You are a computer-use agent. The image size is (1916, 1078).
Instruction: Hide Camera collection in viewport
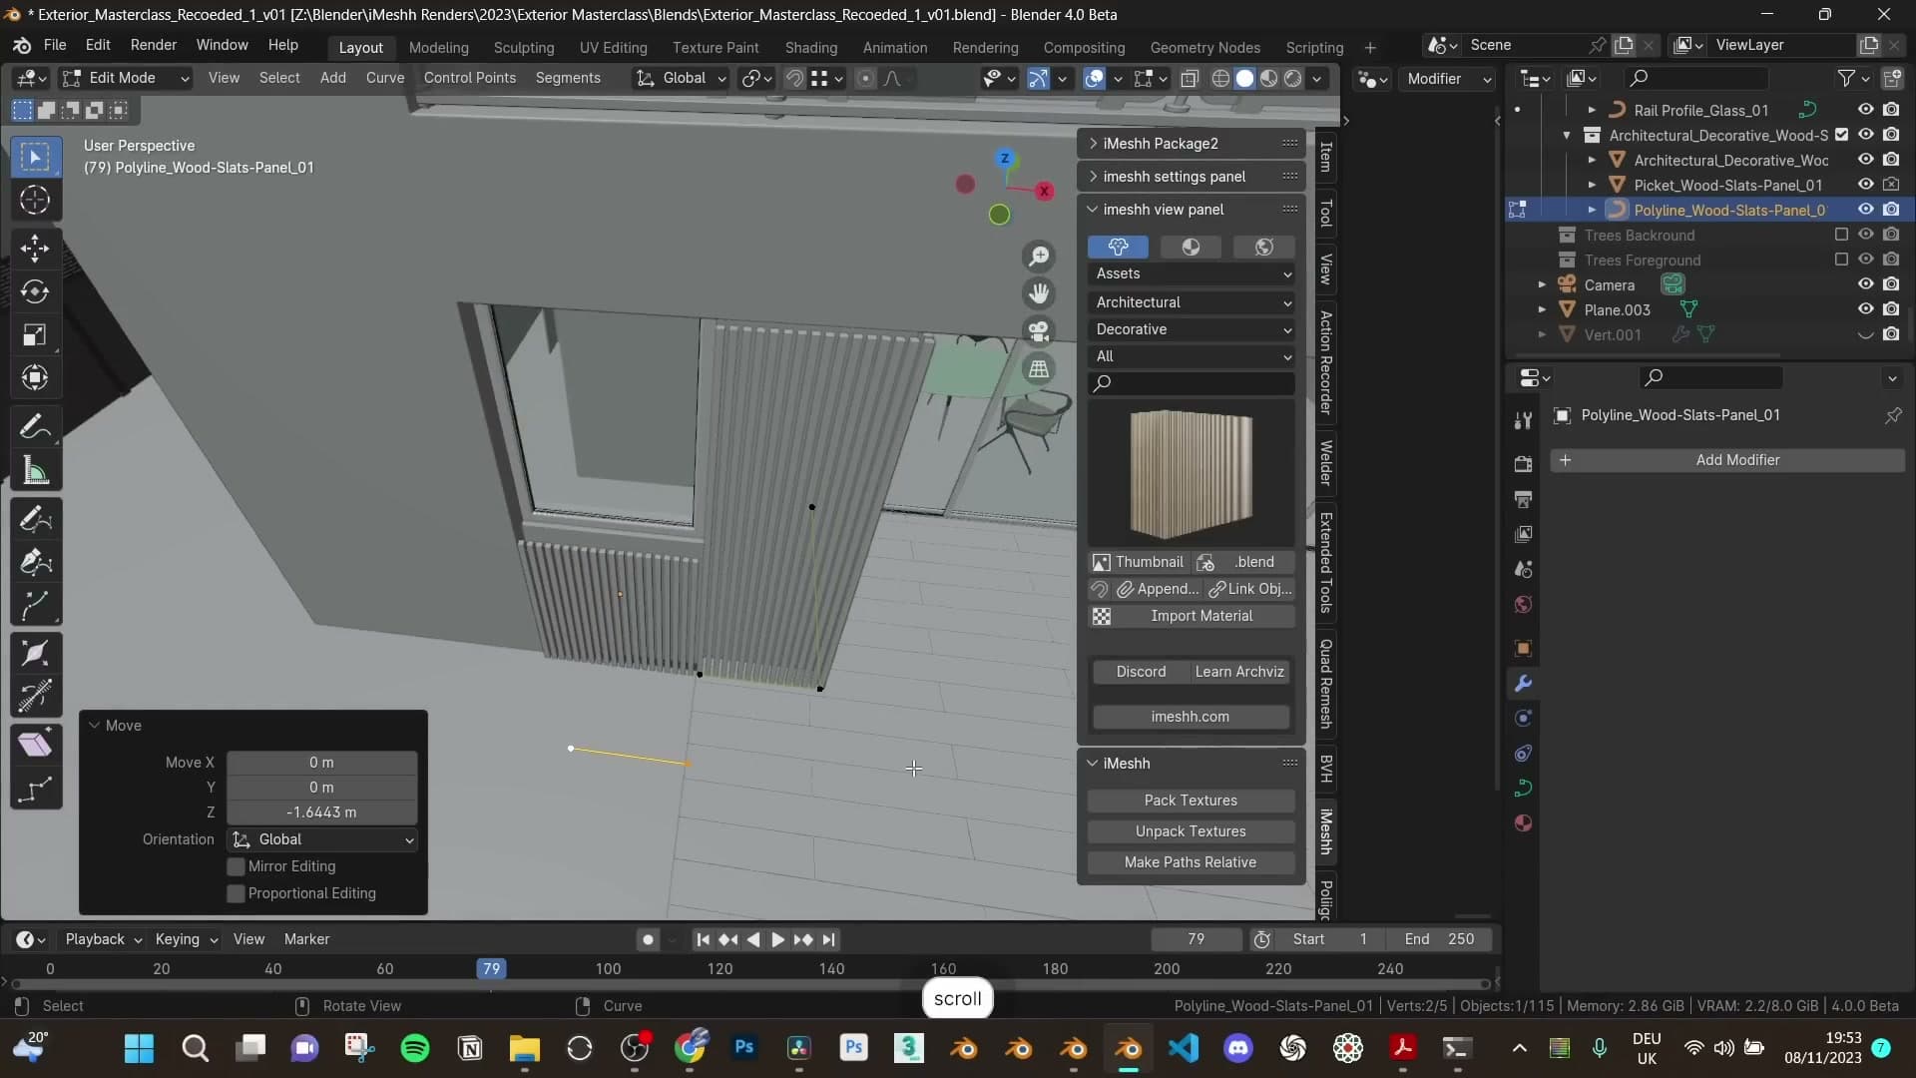pyautogui.click(x=1865, y=284)
